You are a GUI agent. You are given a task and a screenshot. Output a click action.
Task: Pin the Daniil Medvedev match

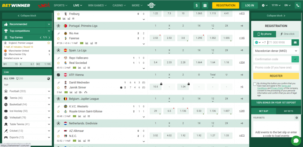pos(58,83)
